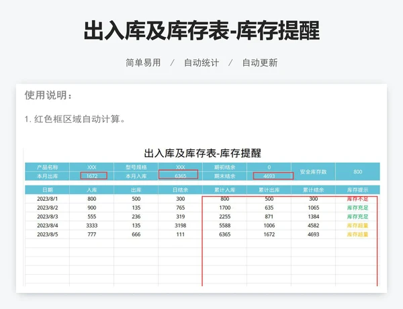Click the 日期 column header
Viewport: 403px width, 309px height.
[x=47, y=190]
